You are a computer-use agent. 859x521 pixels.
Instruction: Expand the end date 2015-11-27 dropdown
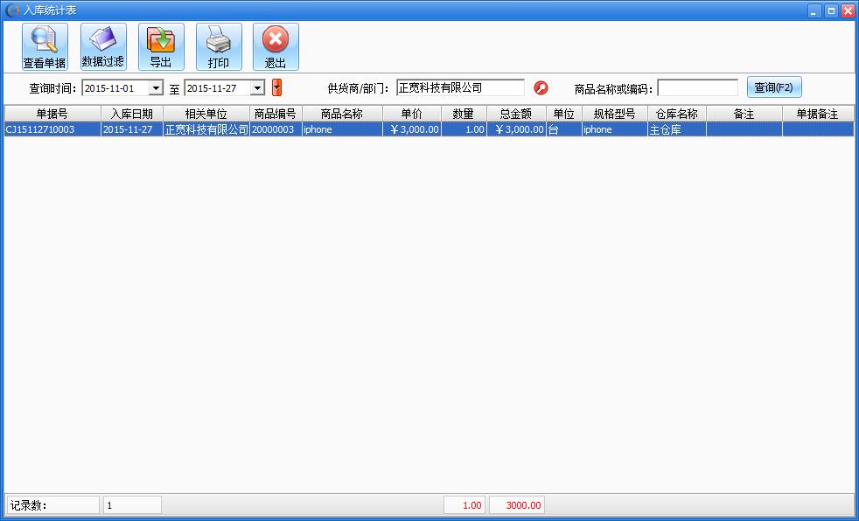pyautogui.click(x=257, y=87)
